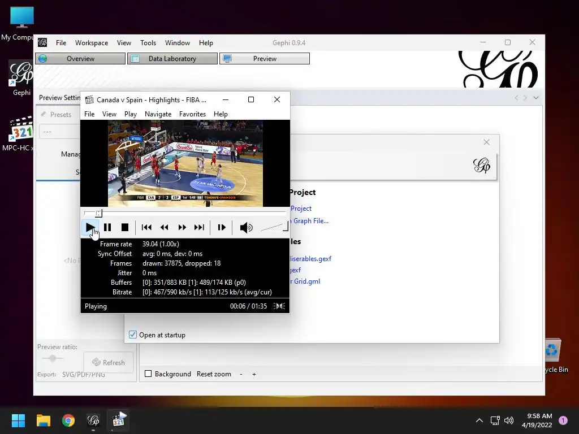
Task: Click the MPC-HC taskbar icon
Action: pos(119,420)
